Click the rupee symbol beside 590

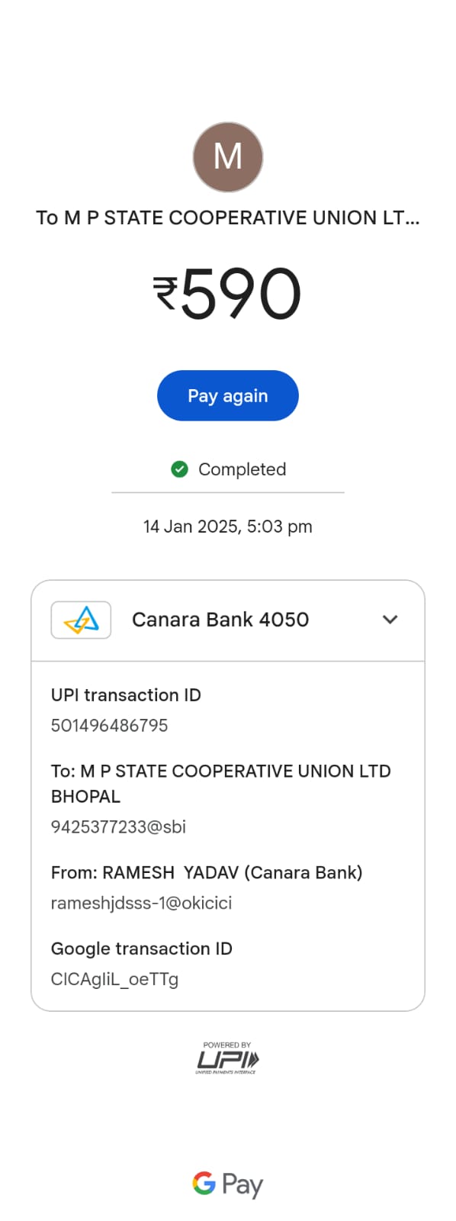pyautogui.click(x=165, y=293)
